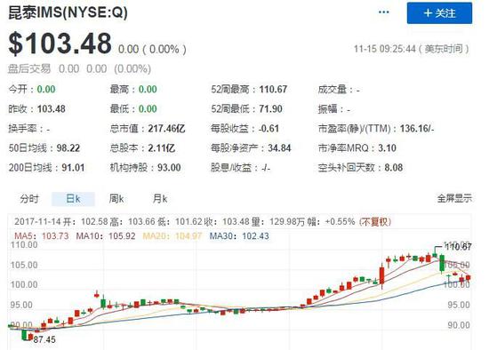Click the $103.48 current price

[x=60, y=44]
